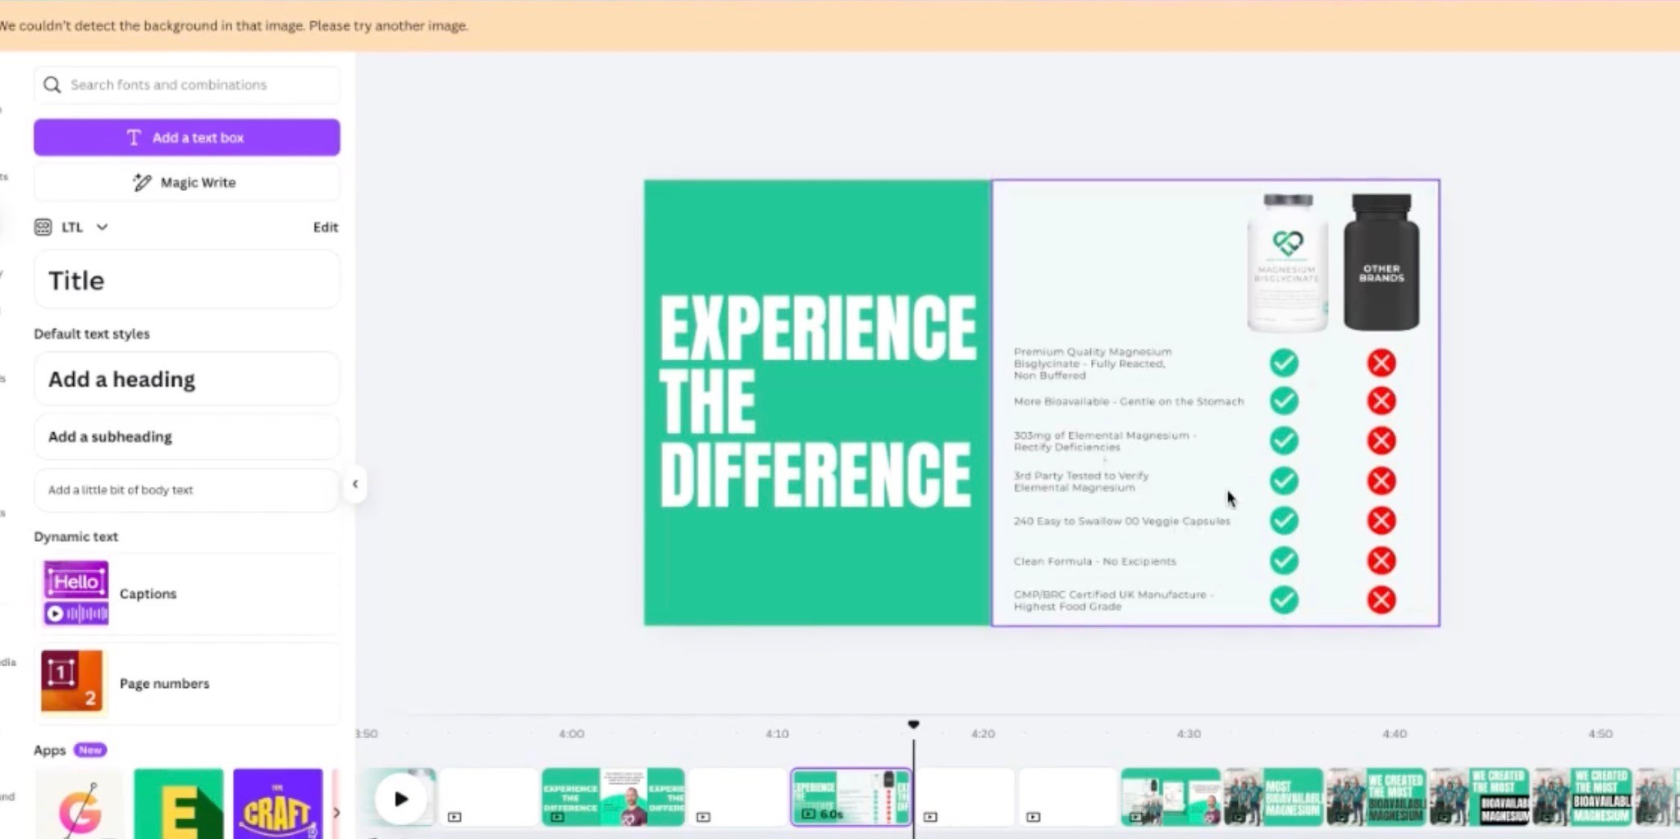
Task: Click the magnifier icon in the font search
Action: 52,84
